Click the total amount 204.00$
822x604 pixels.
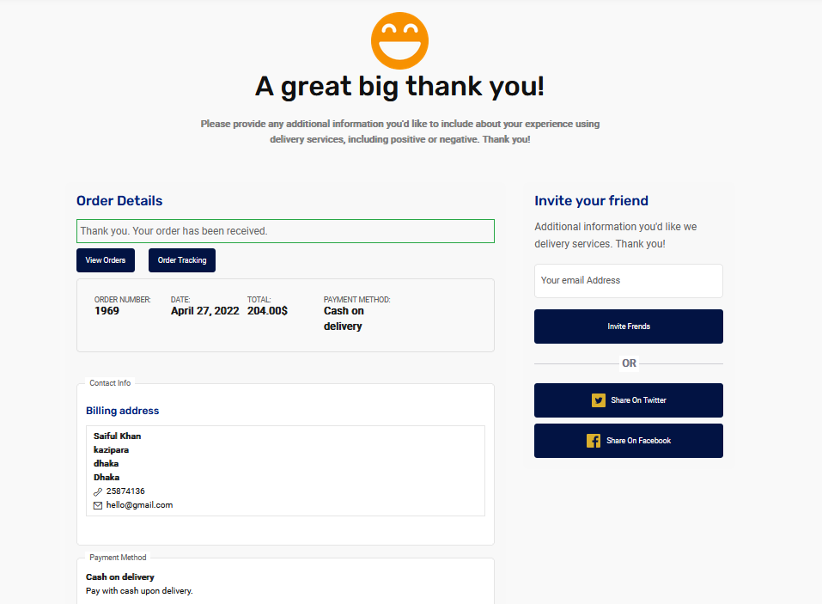[267, 311]
